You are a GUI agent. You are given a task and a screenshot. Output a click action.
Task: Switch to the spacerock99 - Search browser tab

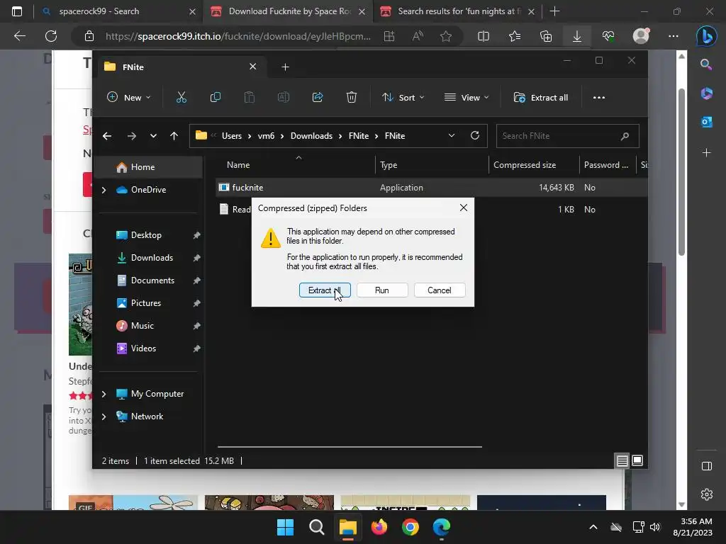pos(118,11)
